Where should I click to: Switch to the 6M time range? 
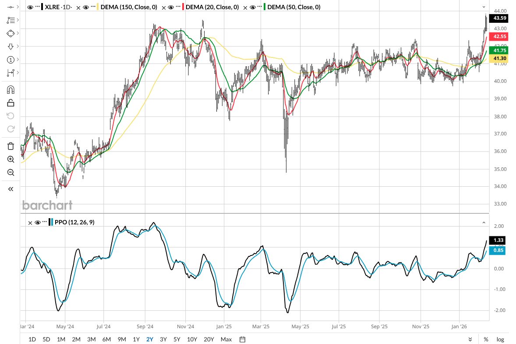[106, 339]
